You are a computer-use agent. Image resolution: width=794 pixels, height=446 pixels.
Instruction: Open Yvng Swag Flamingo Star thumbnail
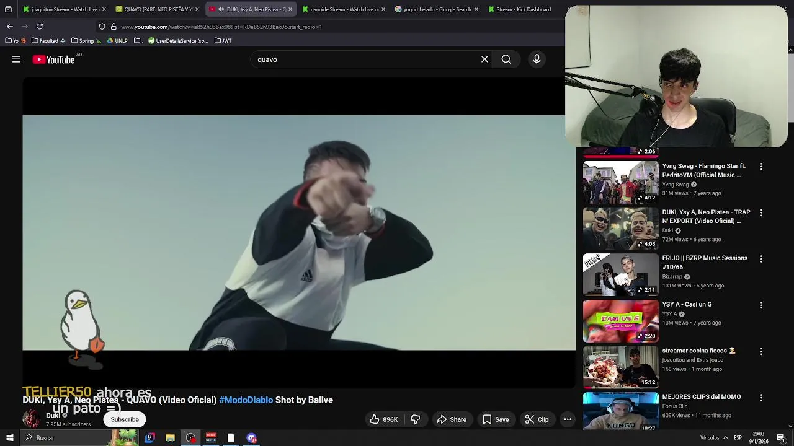620,182
